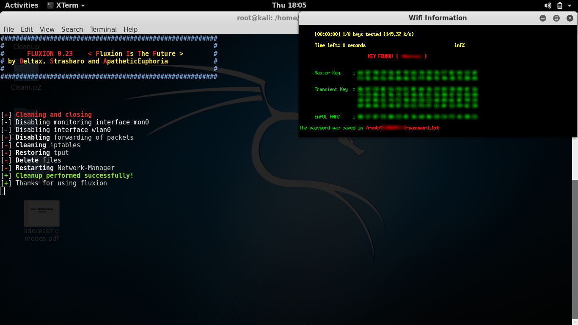Click the XTerm terminal icon in top bar
Image resolution: width=578 pixels, height=325 pixels.
click(x=50, y=6)
